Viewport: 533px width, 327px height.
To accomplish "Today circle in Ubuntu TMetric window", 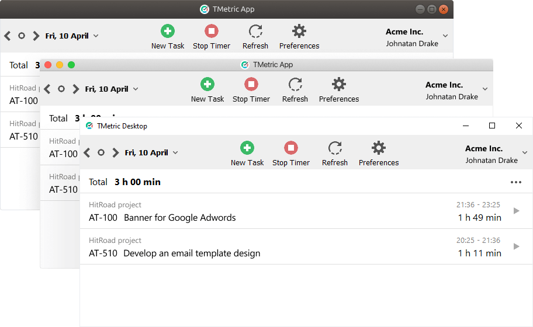I will 22,36.
